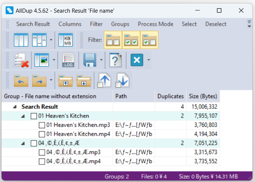This screenshot has width=255, height=182.
Task: Expand the menu bar overflow chevron
Action: point(249,24)
